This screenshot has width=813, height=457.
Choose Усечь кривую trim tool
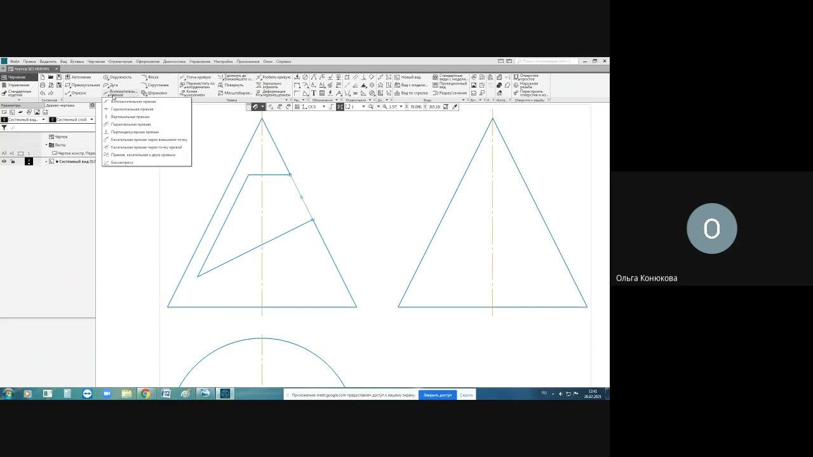[x=195, y=77]
